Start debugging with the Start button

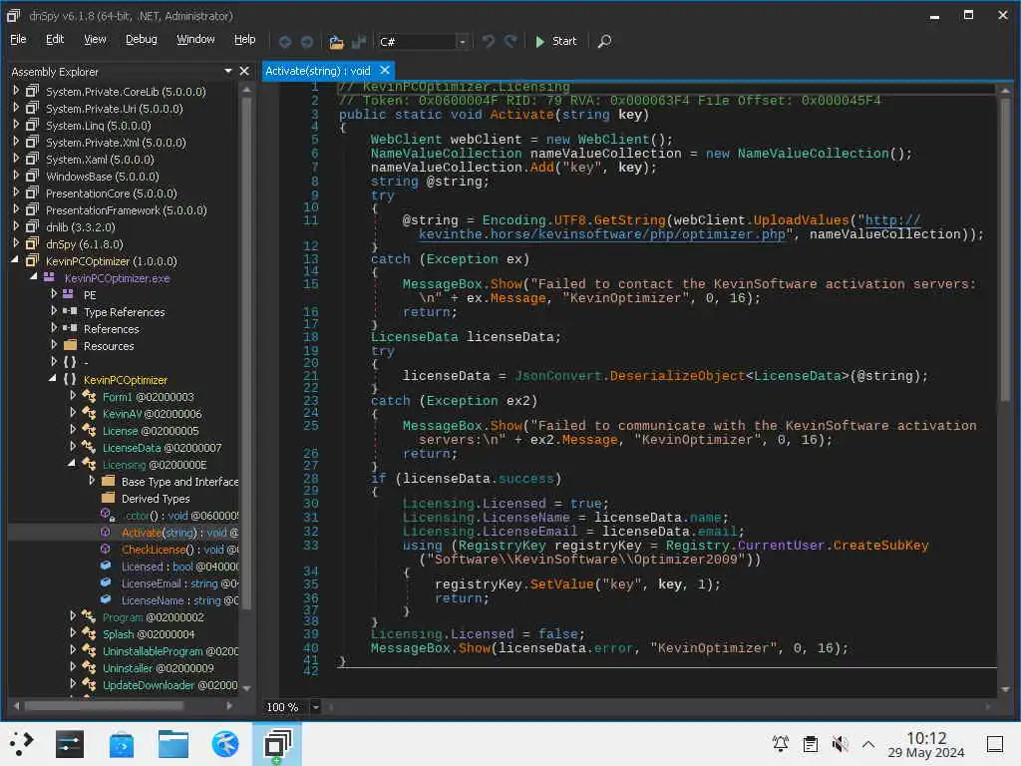(x=555, y=41)
